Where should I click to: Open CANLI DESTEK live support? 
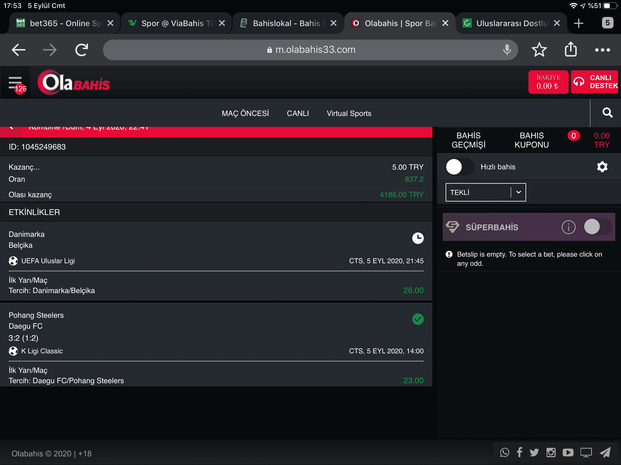click(594, 82)
